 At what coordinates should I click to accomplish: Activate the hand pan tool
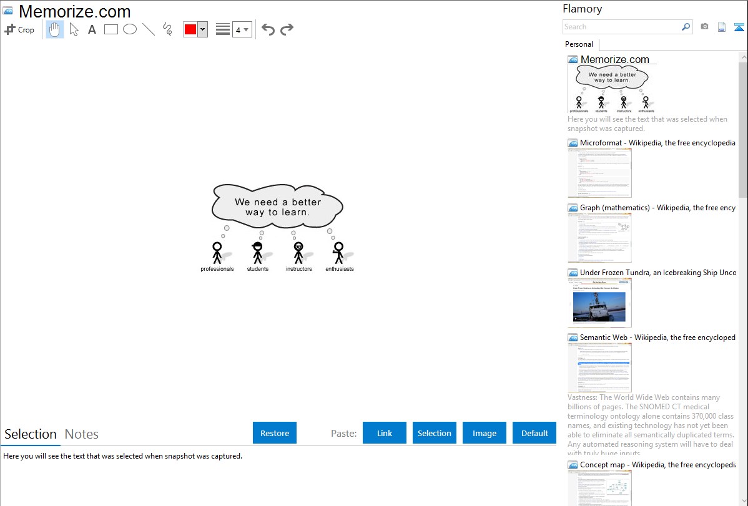tap(55, 29)
